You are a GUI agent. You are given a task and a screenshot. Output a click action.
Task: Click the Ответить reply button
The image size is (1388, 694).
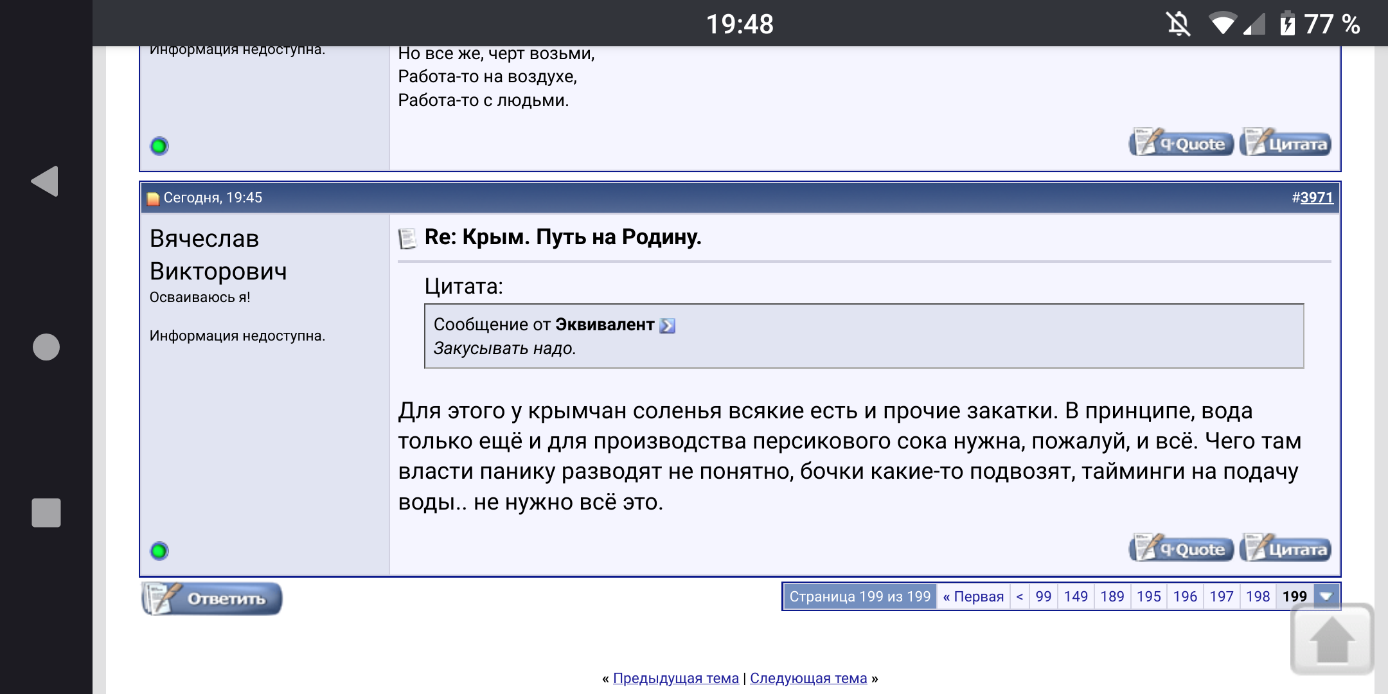point(212,598)
